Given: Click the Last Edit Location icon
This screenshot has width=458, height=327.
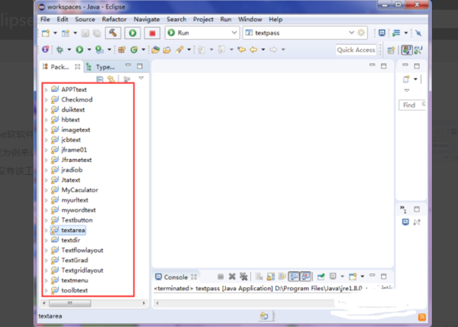Looking at the screenshot, I should click(x=241, y=50).
